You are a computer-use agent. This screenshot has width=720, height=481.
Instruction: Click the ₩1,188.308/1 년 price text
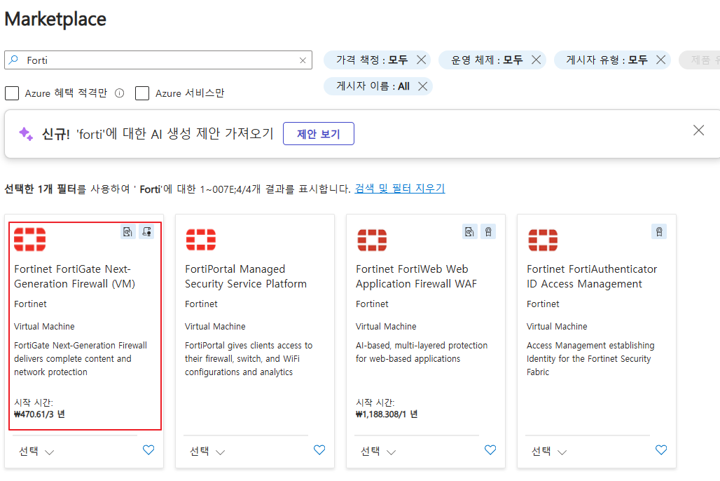point(387,414)
